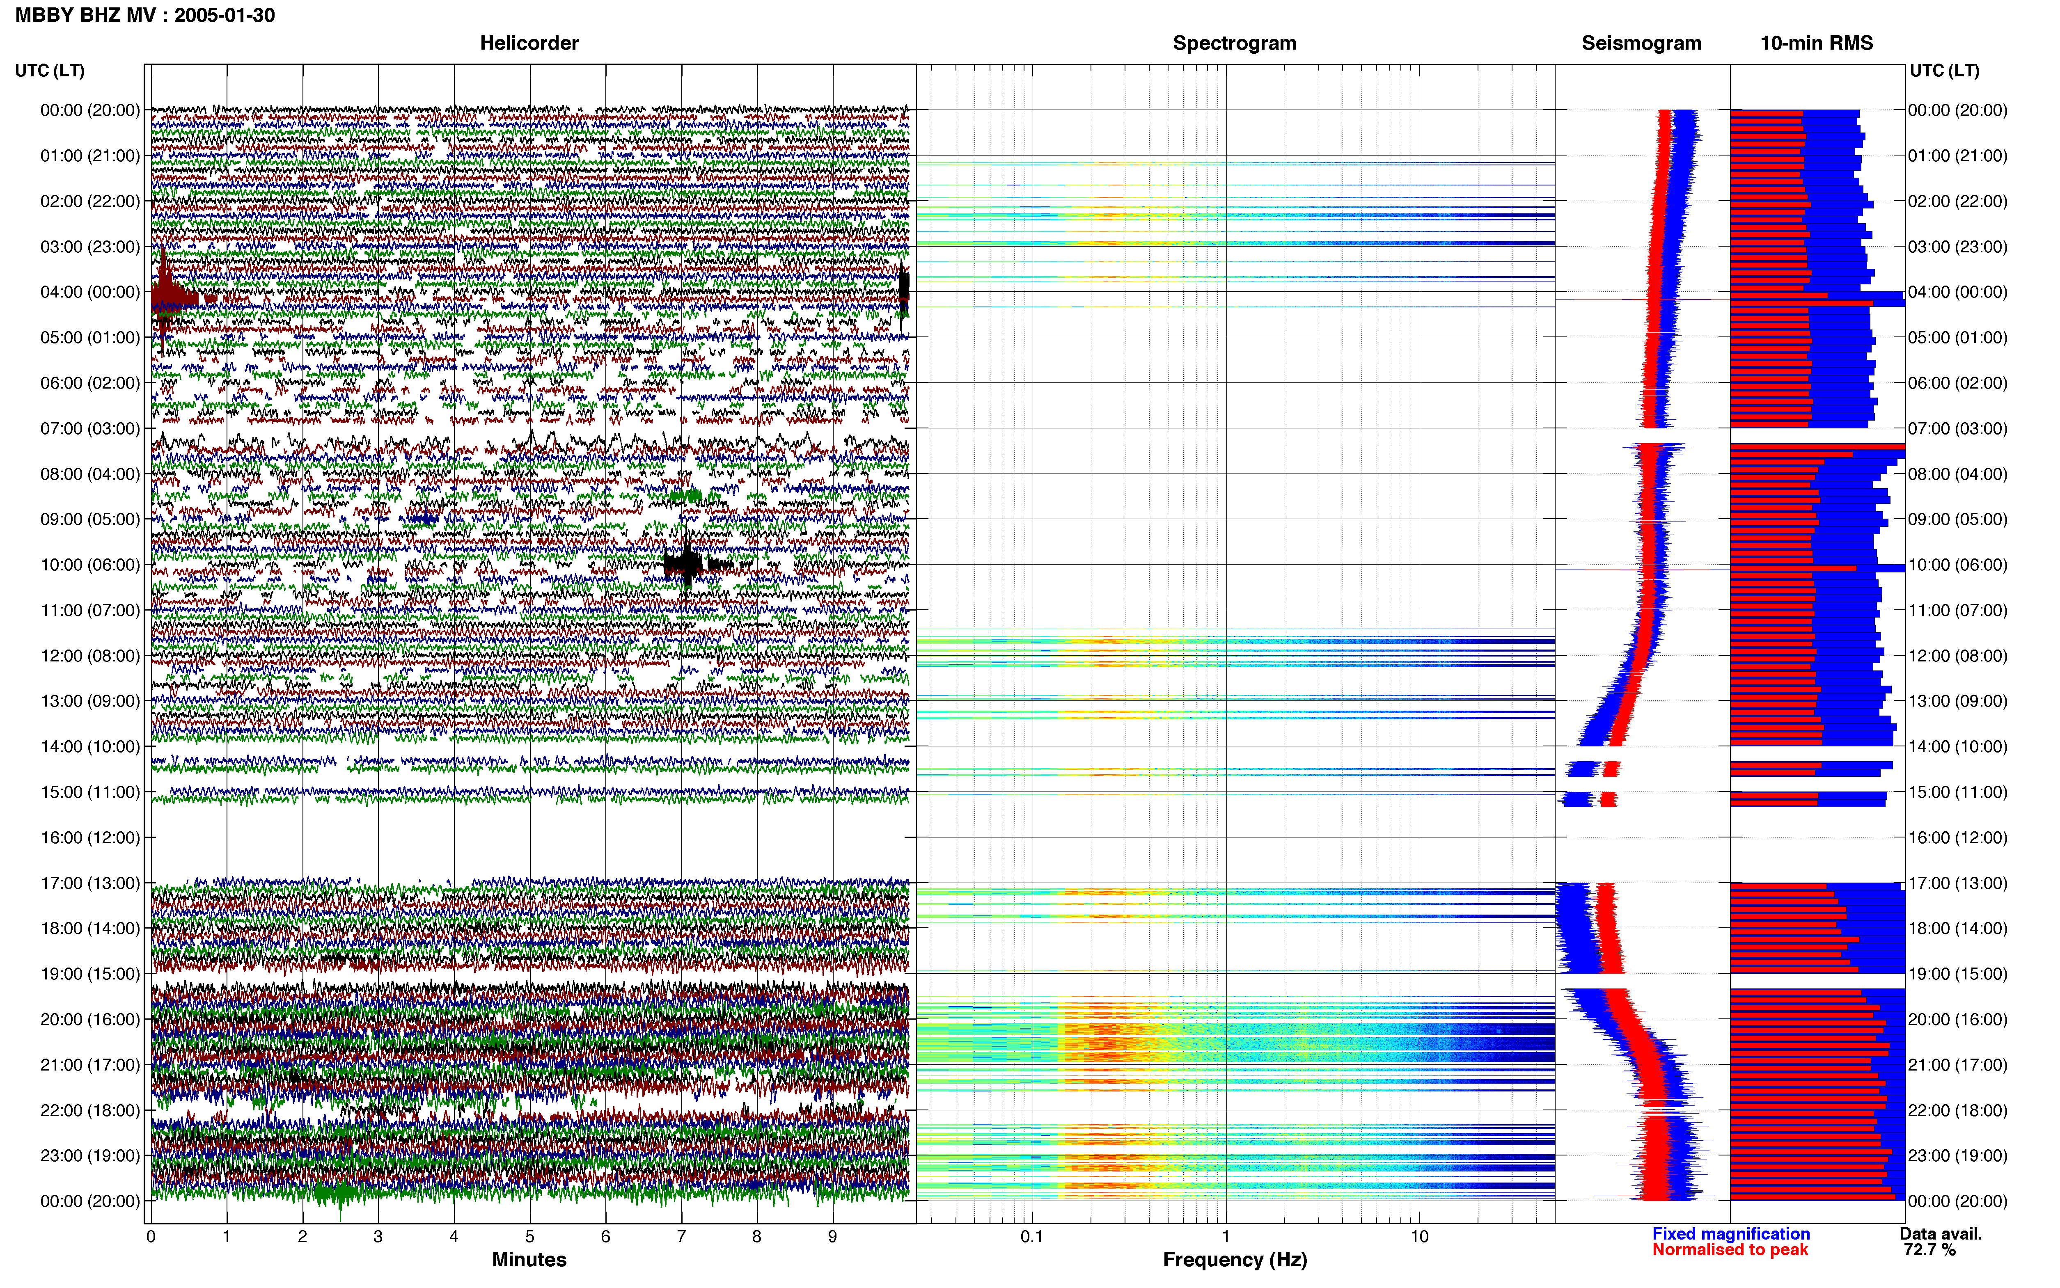2060x1288 pixels.
Task: Click 13:00 (09:00) on the RMS-side time axis
Action: click(1958, 701)
